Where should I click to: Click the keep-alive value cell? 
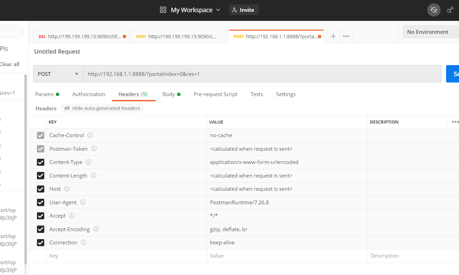click(x=287, y=243)
